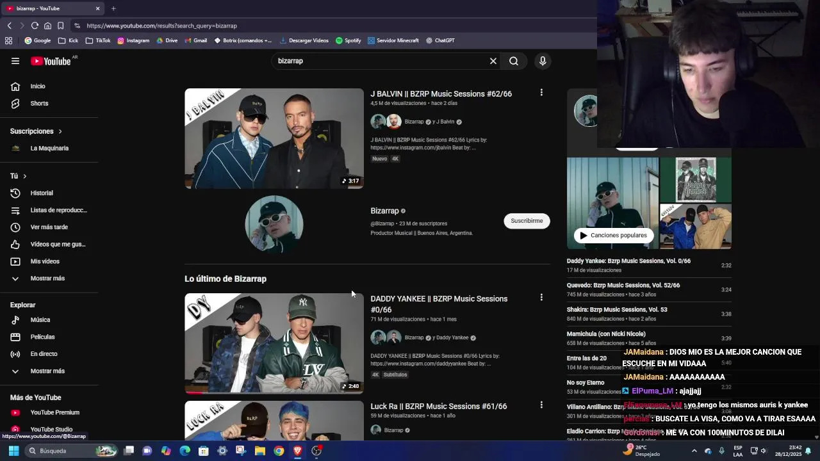
Task: Expand the Suscripciones section
Action: pos(37,131)
